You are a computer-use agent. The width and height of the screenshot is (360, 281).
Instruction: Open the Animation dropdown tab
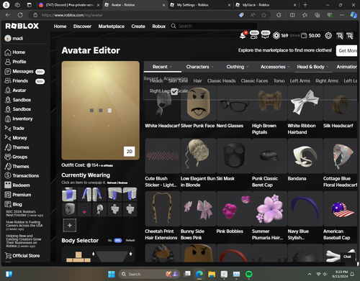(346, 67)
